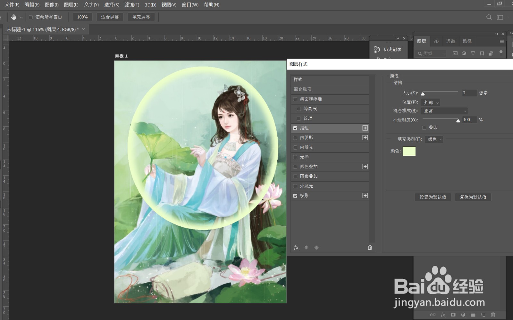
Task: Filter layers by type (T) icon
Action: tap(473, 53)
